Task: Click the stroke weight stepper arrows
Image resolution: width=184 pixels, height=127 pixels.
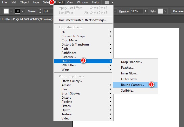Action: click(40, 11)
